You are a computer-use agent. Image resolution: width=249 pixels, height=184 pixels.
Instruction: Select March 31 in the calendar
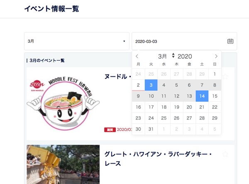(x=151, y=129)
